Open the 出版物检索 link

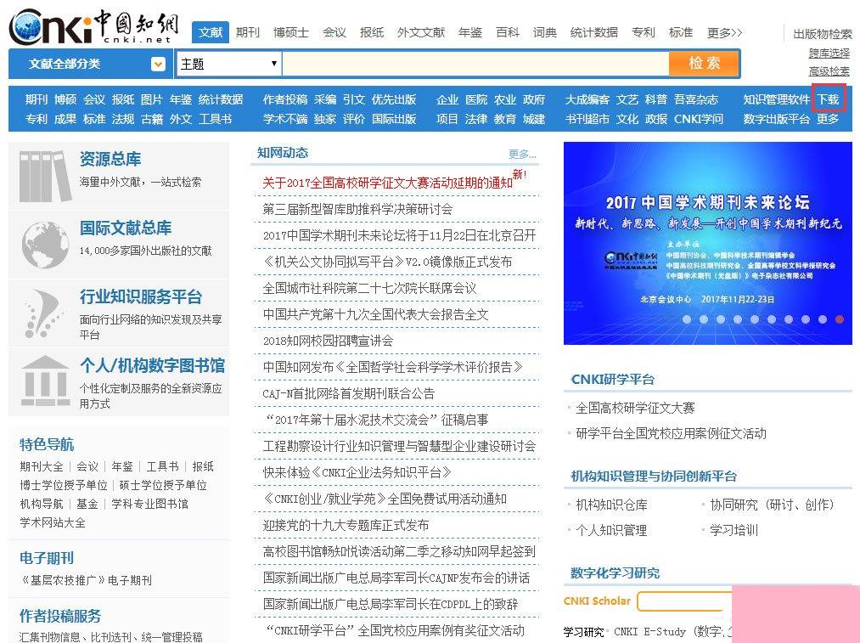tap(822, 34)
